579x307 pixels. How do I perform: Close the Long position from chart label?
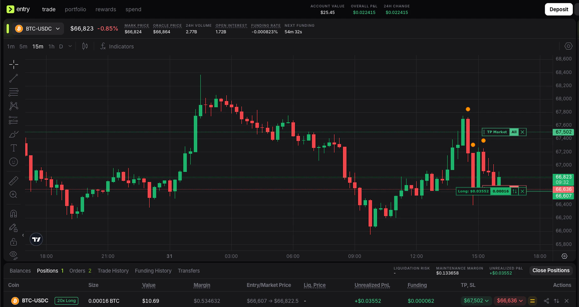[x=522, y=191]
